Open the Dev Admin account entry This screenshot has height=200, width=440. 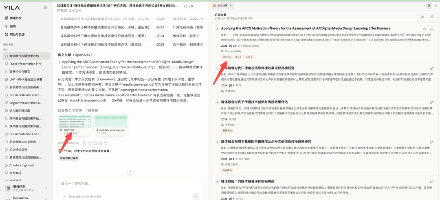26,198
